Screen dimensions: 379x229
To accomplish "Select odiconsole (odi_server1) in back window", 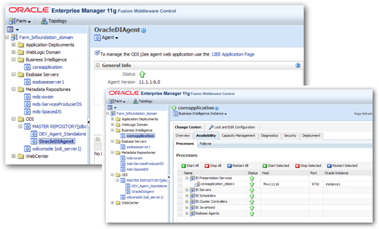I will pyautogui.click(x=57, y=149).
